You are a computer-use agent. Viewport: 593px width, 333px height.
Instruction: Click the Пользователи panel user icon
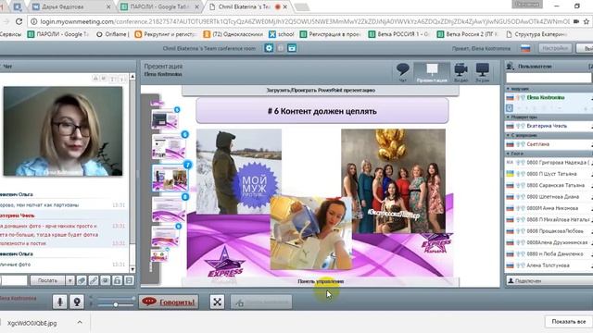click(511, 67)
